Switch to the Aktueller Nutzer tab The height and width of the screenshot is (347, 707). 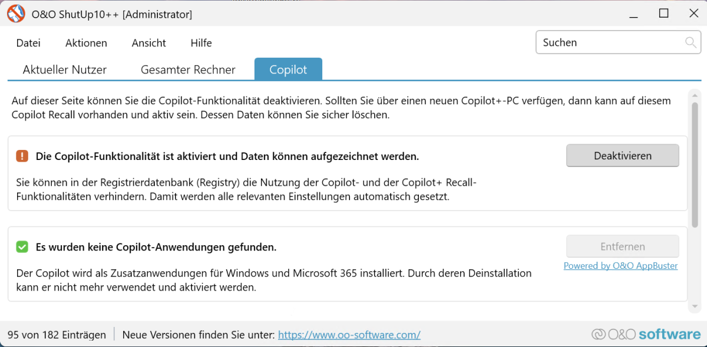pos(65,69)
